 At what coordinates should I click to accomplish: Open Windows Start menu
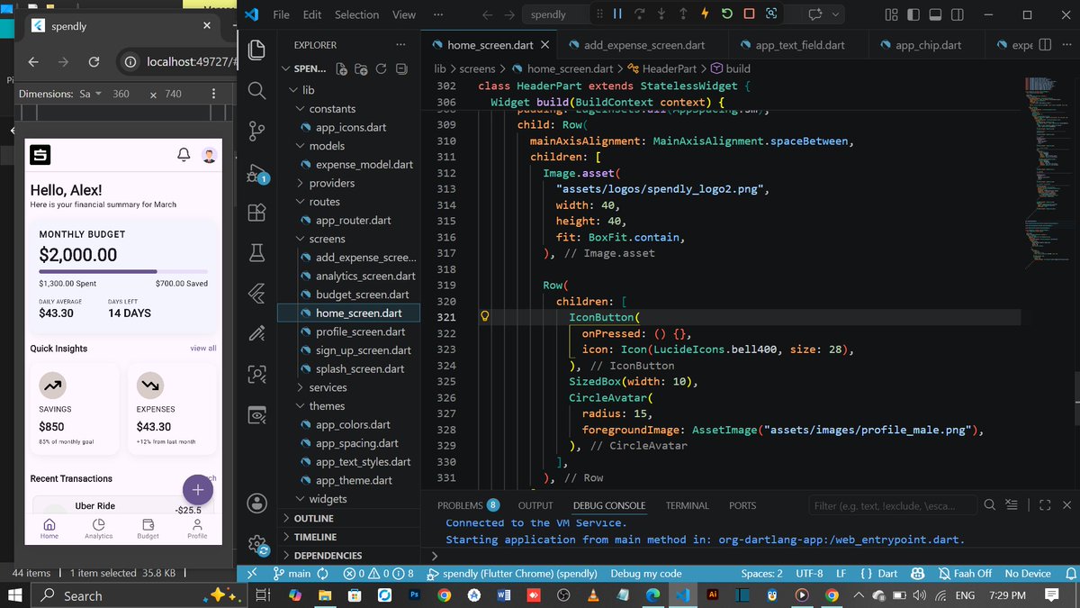(x=15, y=595)
